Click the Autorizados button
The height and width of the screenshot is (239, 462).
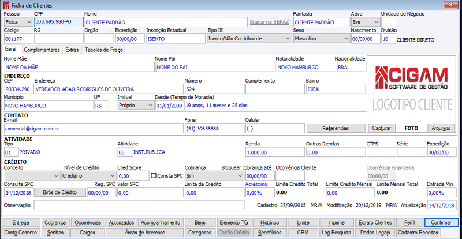point(121,222)
